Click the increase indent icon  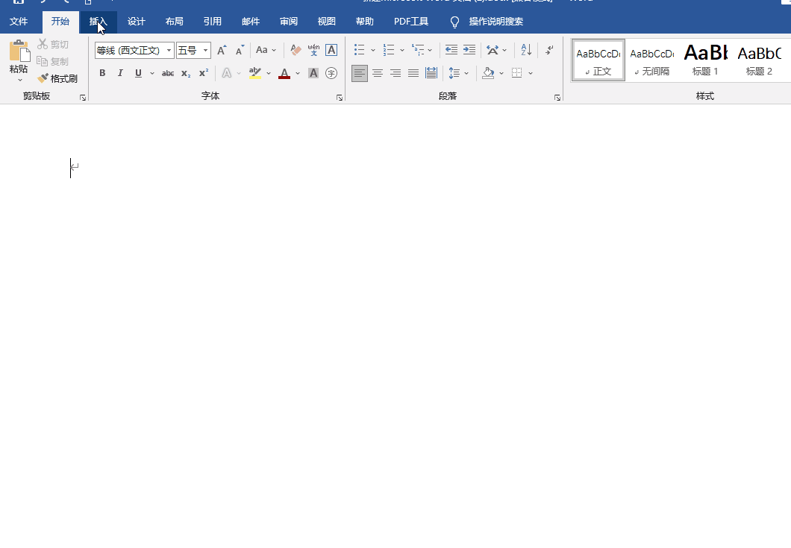click(x=469, y=50)
